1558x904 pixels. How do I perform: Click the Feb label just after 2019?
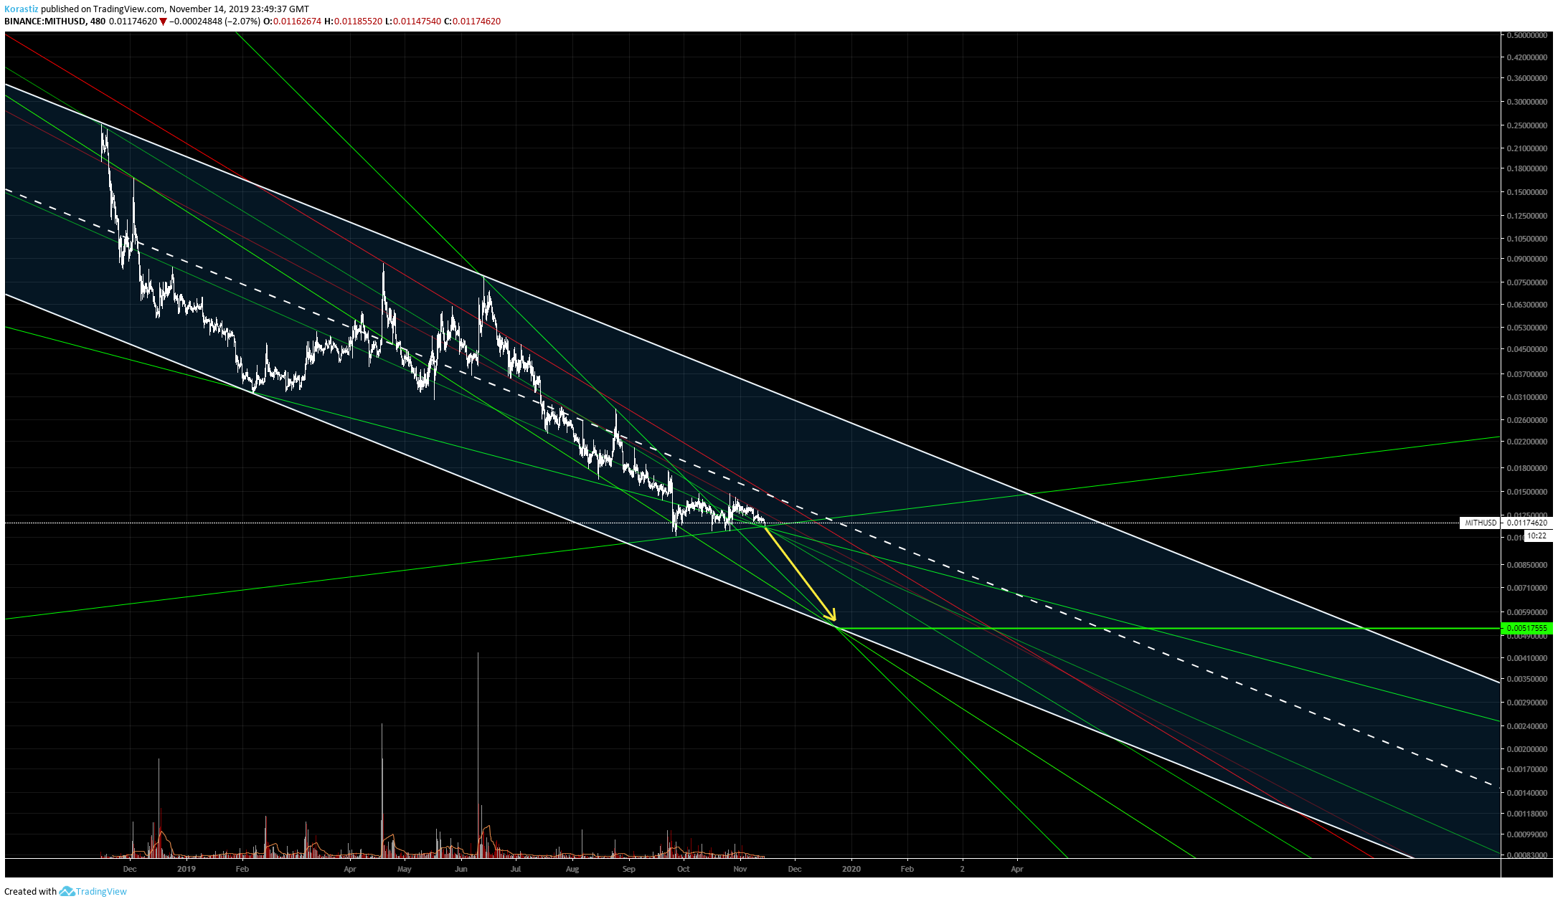point(242,869)
